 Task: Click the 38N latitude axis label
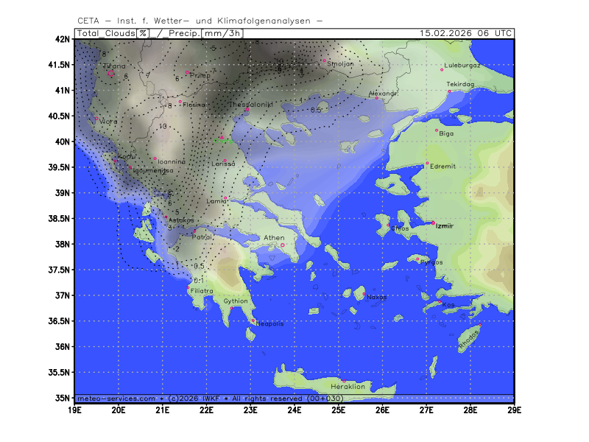point(64,245)
